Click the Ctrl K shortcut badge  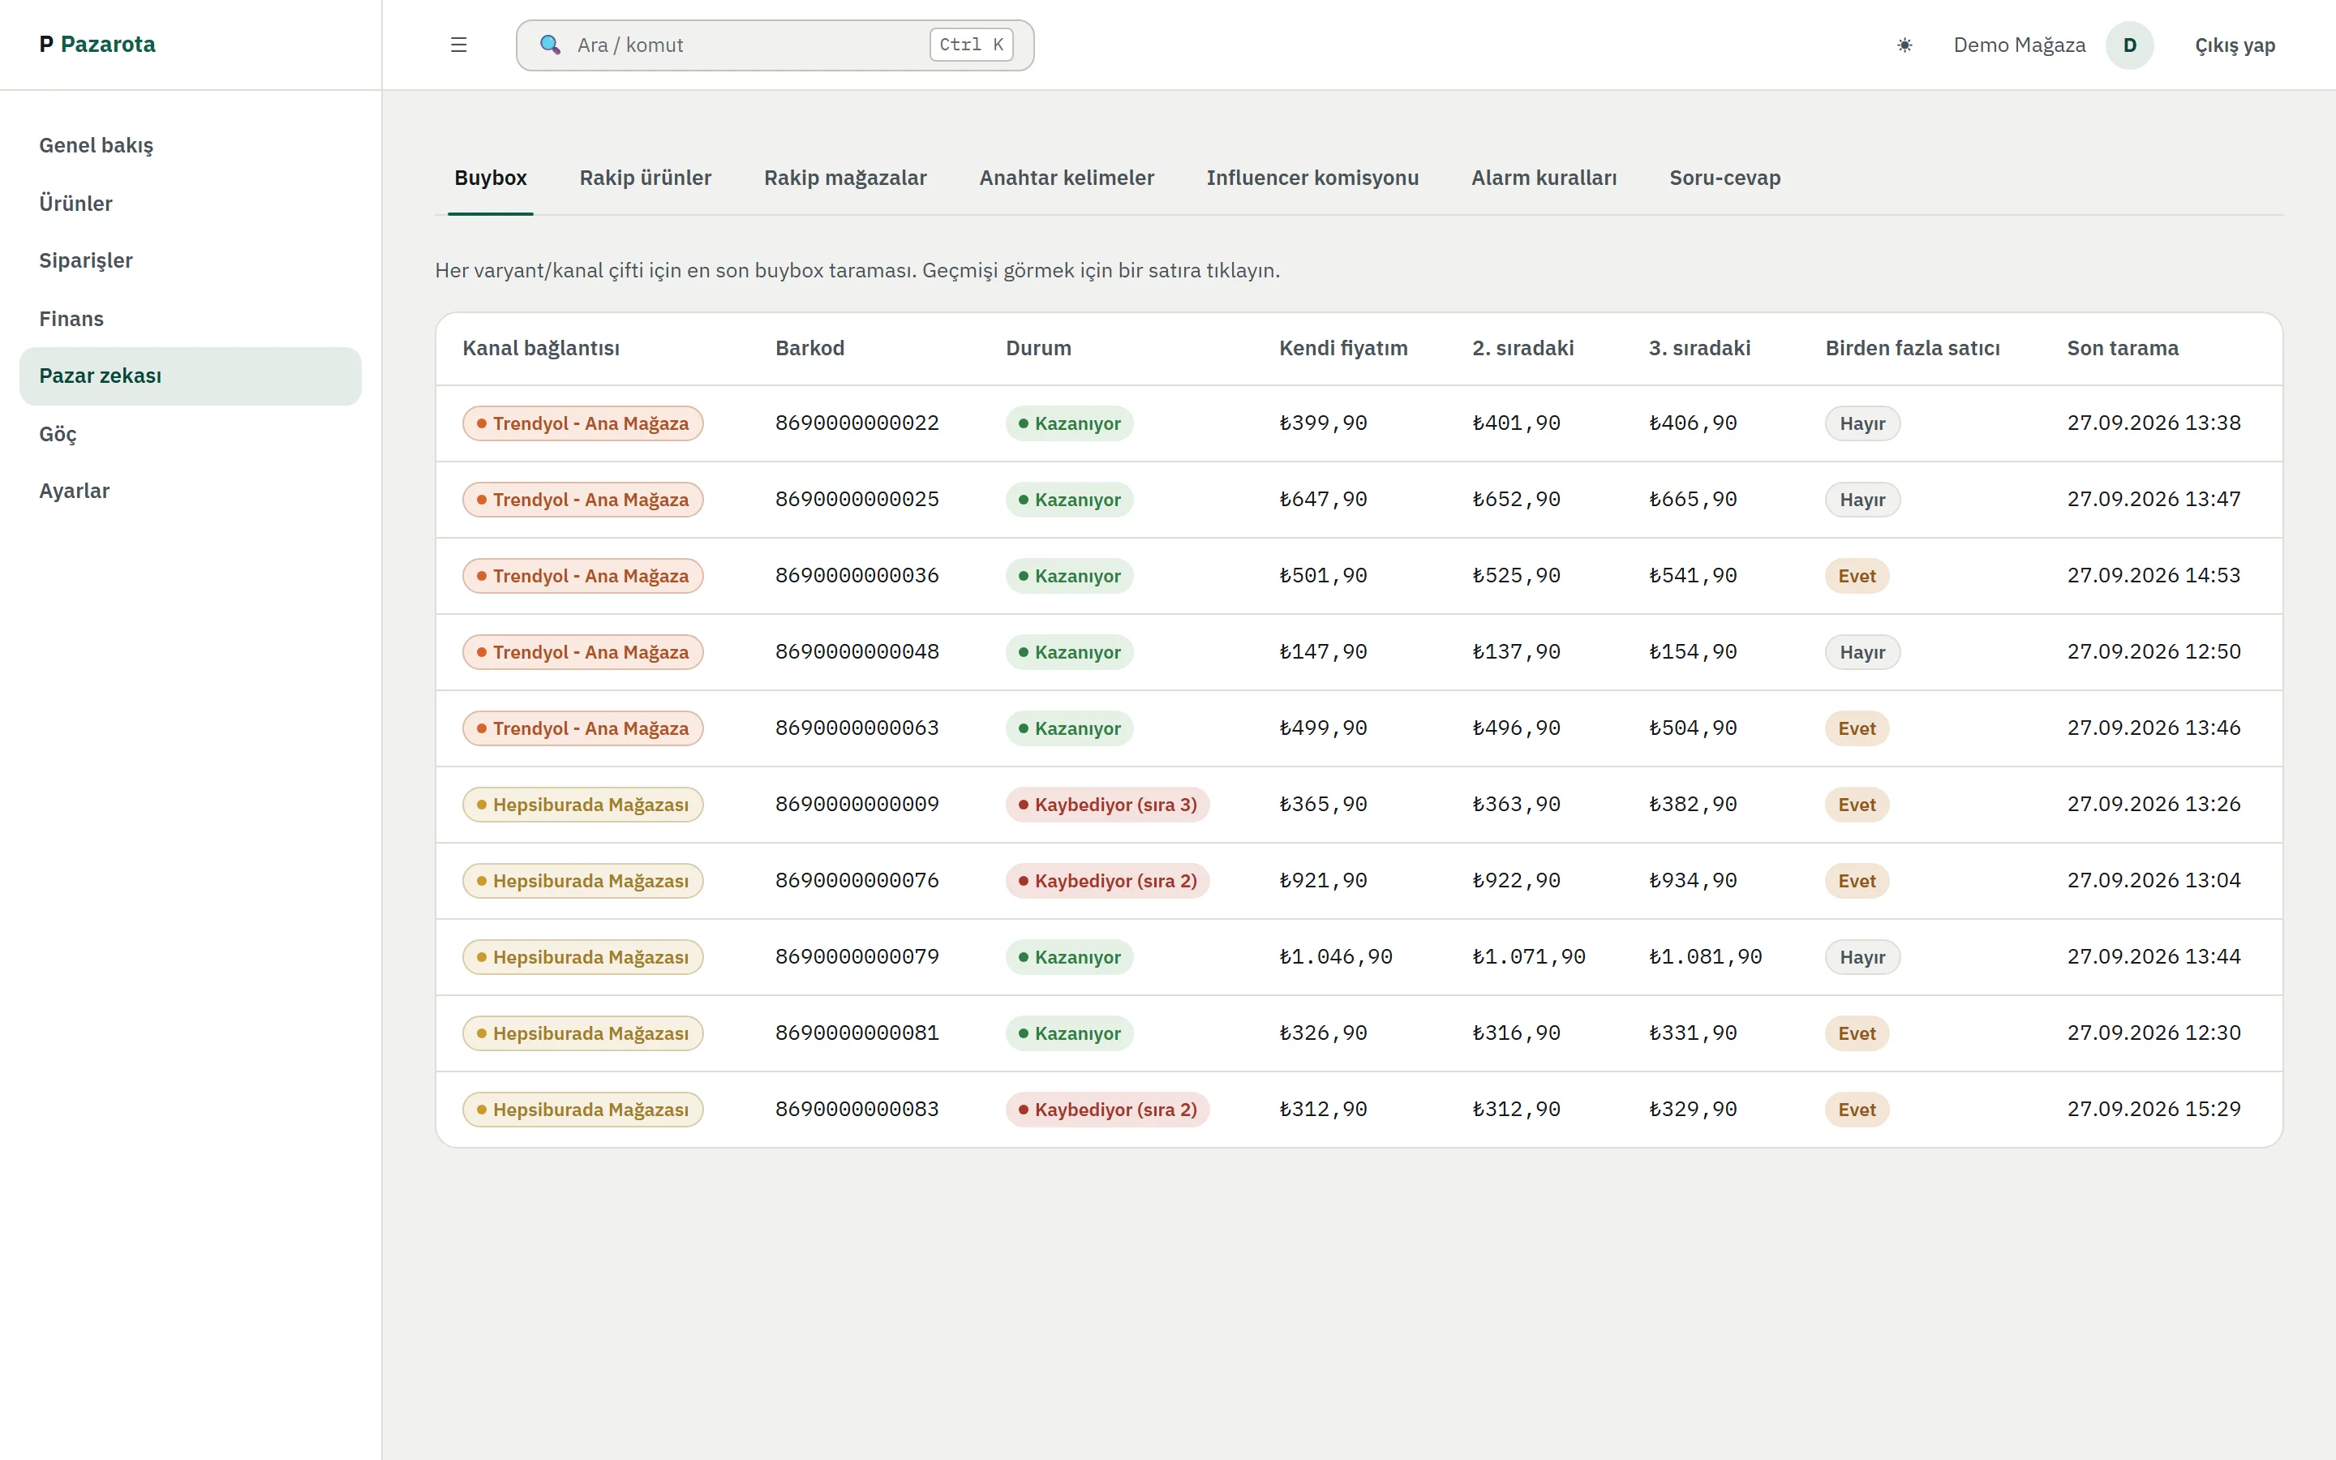pyautogui.click(x=970, y=45)
